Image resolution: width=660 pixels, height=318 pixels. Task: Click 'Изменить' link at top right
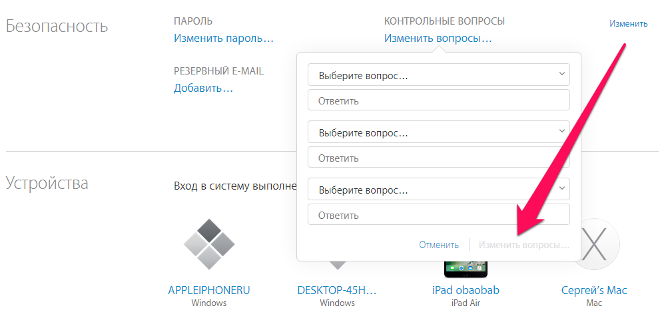628,23
